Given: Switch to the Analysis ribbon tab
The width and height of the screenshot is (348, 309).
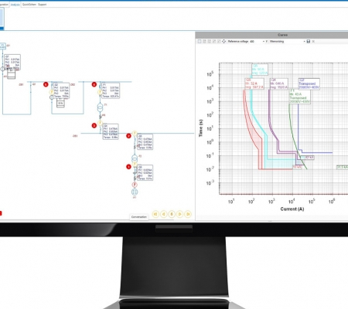Looking at the screenshot, I should (x=15, y=5).
